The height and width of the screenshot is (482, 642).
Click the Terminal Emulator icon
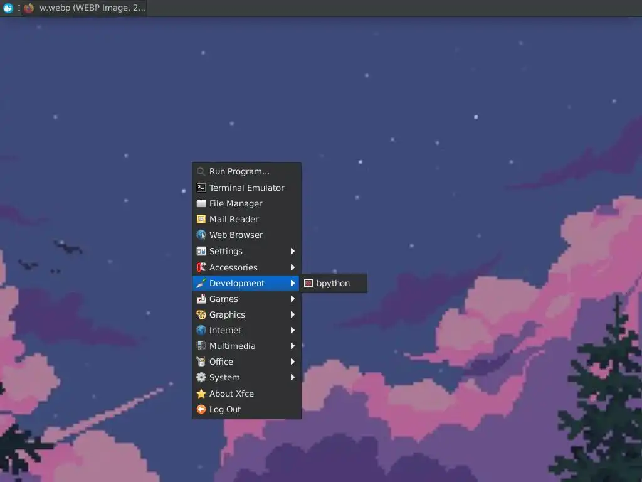coord(201,188)
